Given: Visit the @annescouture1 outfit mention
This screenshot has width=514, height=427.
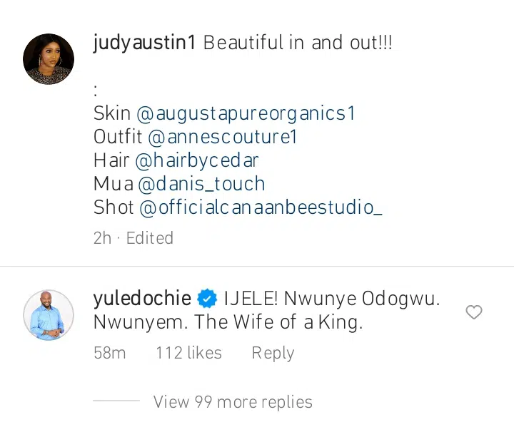Looking at the screenshot, I should (x=223, y=137).
